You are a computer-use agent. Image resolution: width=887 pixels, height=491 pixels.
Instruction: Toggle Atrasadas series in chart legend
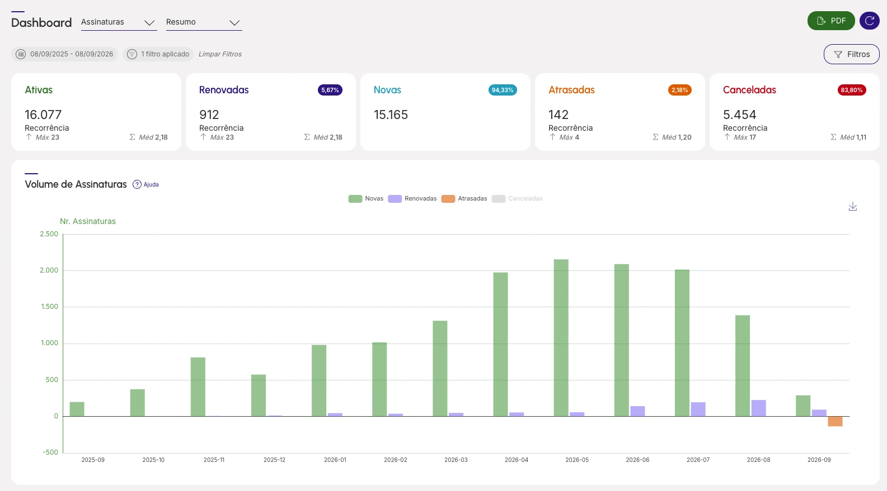tap(464, 199)
